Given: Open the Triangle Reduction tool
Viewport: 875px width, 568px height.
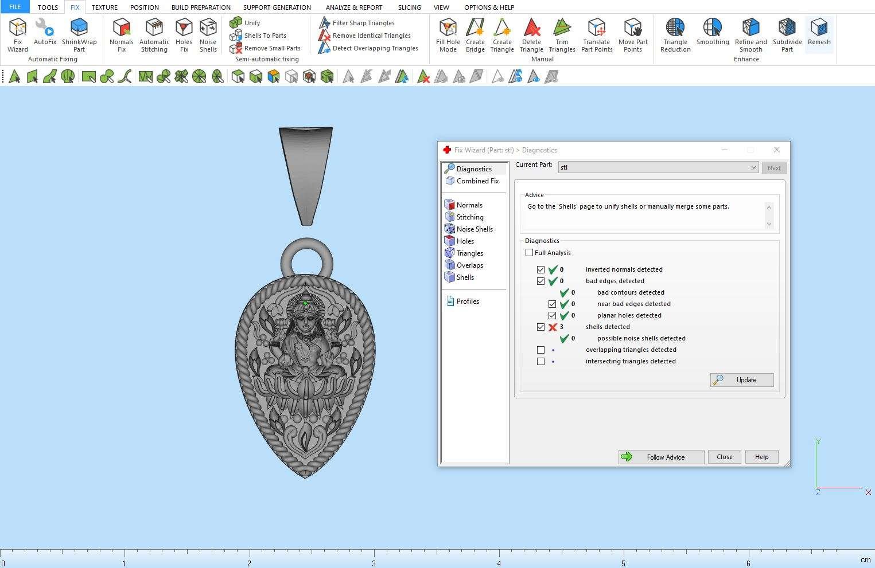Looking at the screenshot, I should (675, 35).
